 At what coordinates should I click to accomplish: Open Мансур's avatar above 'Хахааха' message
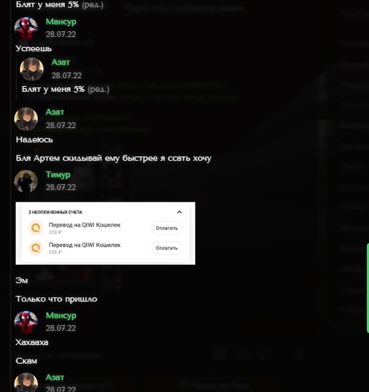26,323
